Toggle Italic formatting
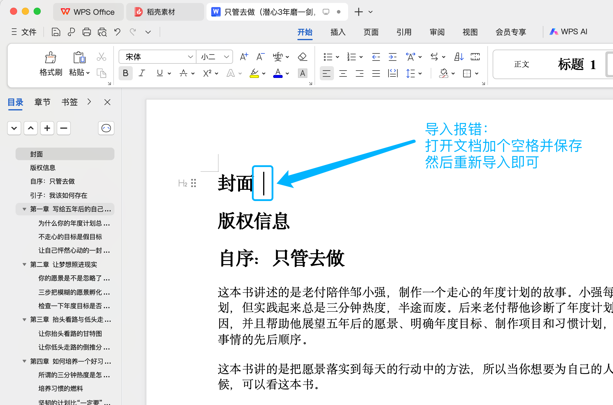The width and height of the screenshot is (613, 405). tap(142, 73)
